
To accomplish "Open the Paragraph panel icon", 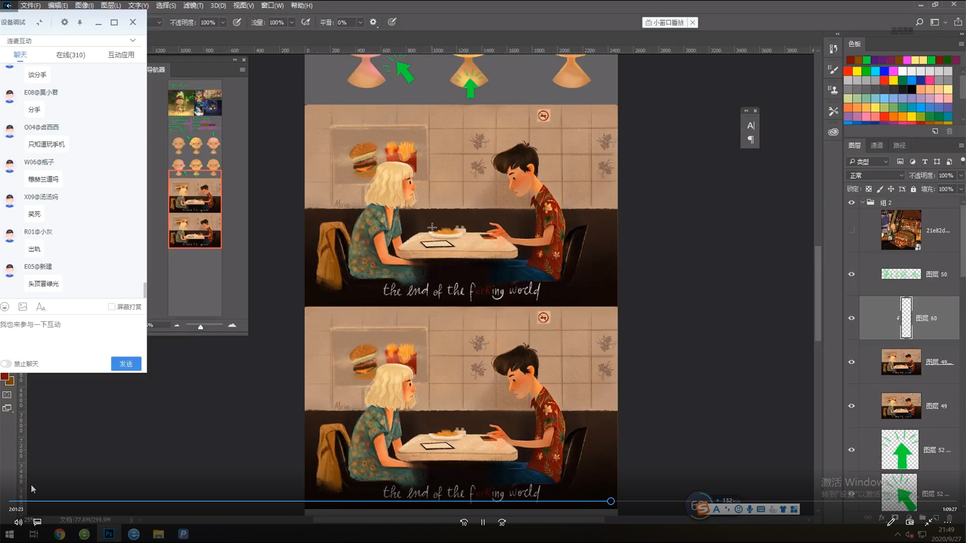I will (751, 140).
